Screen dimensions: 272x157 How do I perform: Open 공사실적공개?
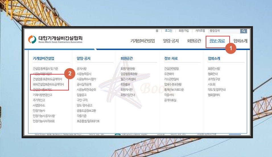pyautogui.click(x=84, y=84)
